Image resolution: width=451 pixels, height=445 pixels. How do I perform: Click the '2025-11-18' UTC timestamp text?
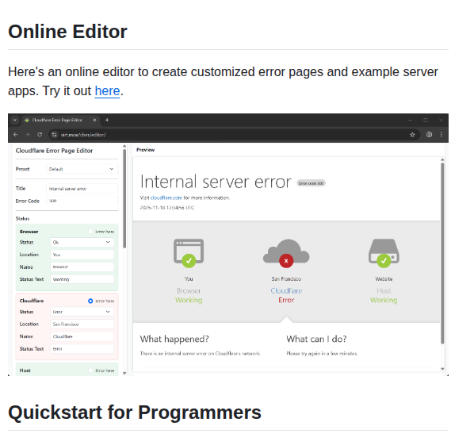pyautogui.click(x=167, y=208)
